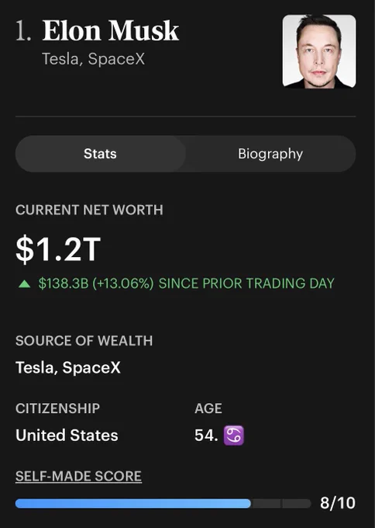375x528 pixels.
Task: Open the profile photo thumbnail
Action: point(319,51)
